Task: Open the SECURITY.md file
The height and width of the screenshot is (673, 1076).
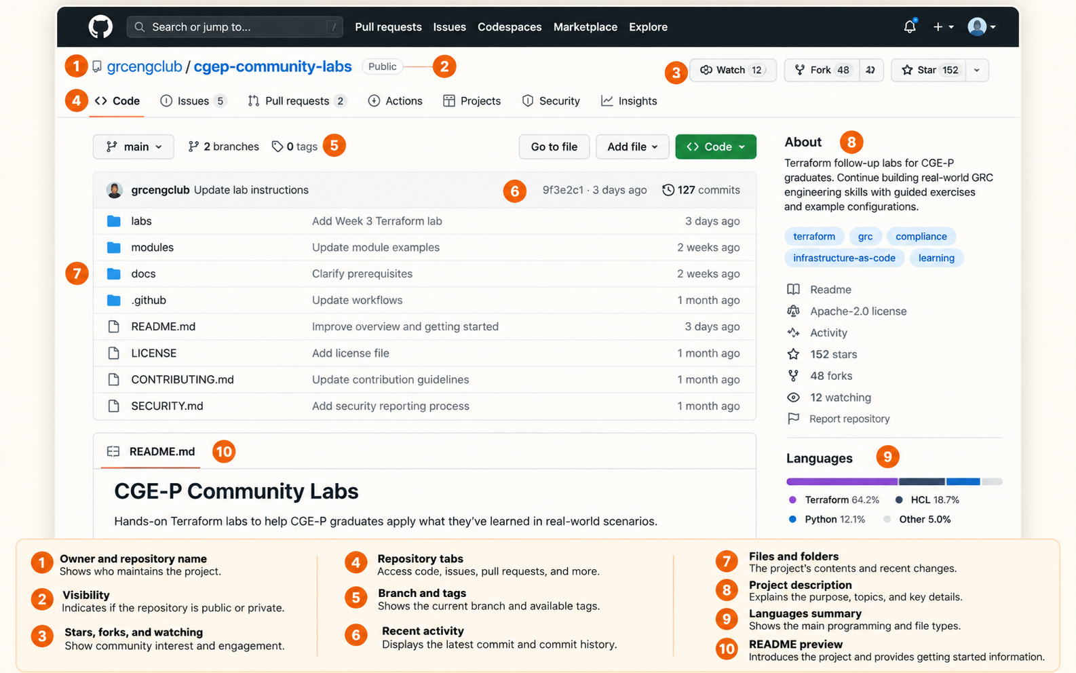Action: click(167, 406)
